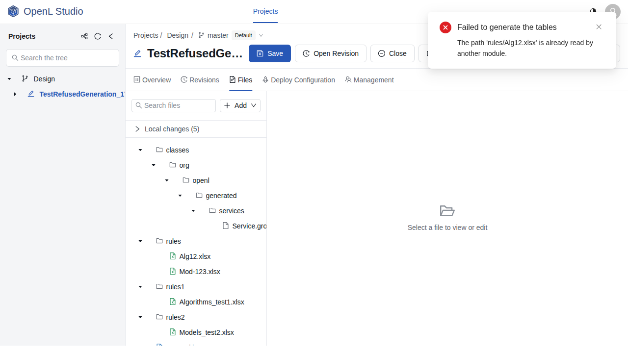This screenshot has width=628, height=353.
Task: Click the red error icon in notification
Action: click(445, 27)
